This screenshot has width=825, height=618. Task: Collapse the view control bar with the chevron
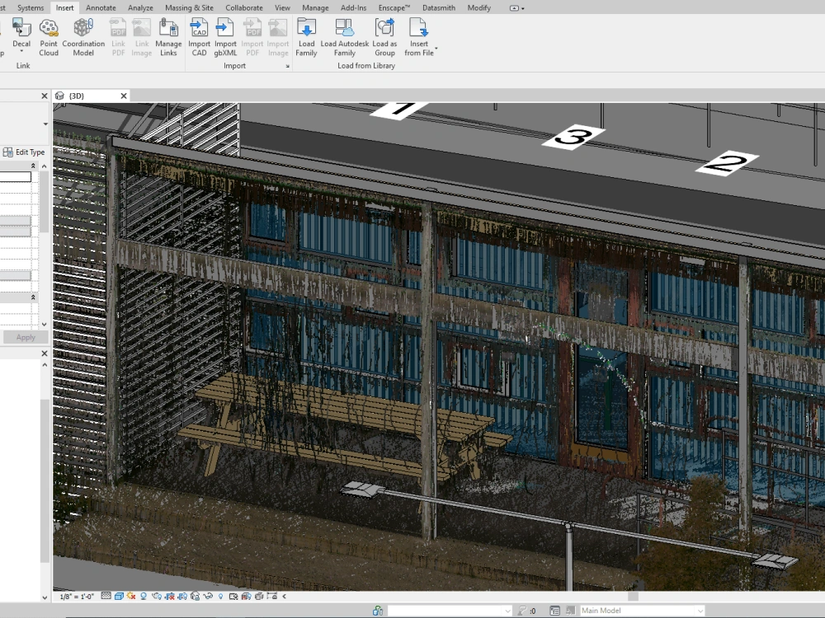click(x=284, y=597)
